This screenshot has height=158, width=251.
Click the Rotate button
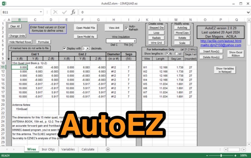pos(182,38)
